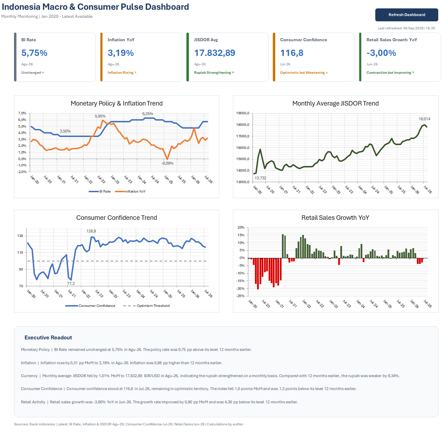Click the 19000,0 axis label on JISDOR chart

243,113
